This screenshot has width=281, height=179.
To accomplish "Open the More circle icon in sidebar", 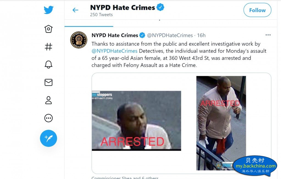I will 48,118.
